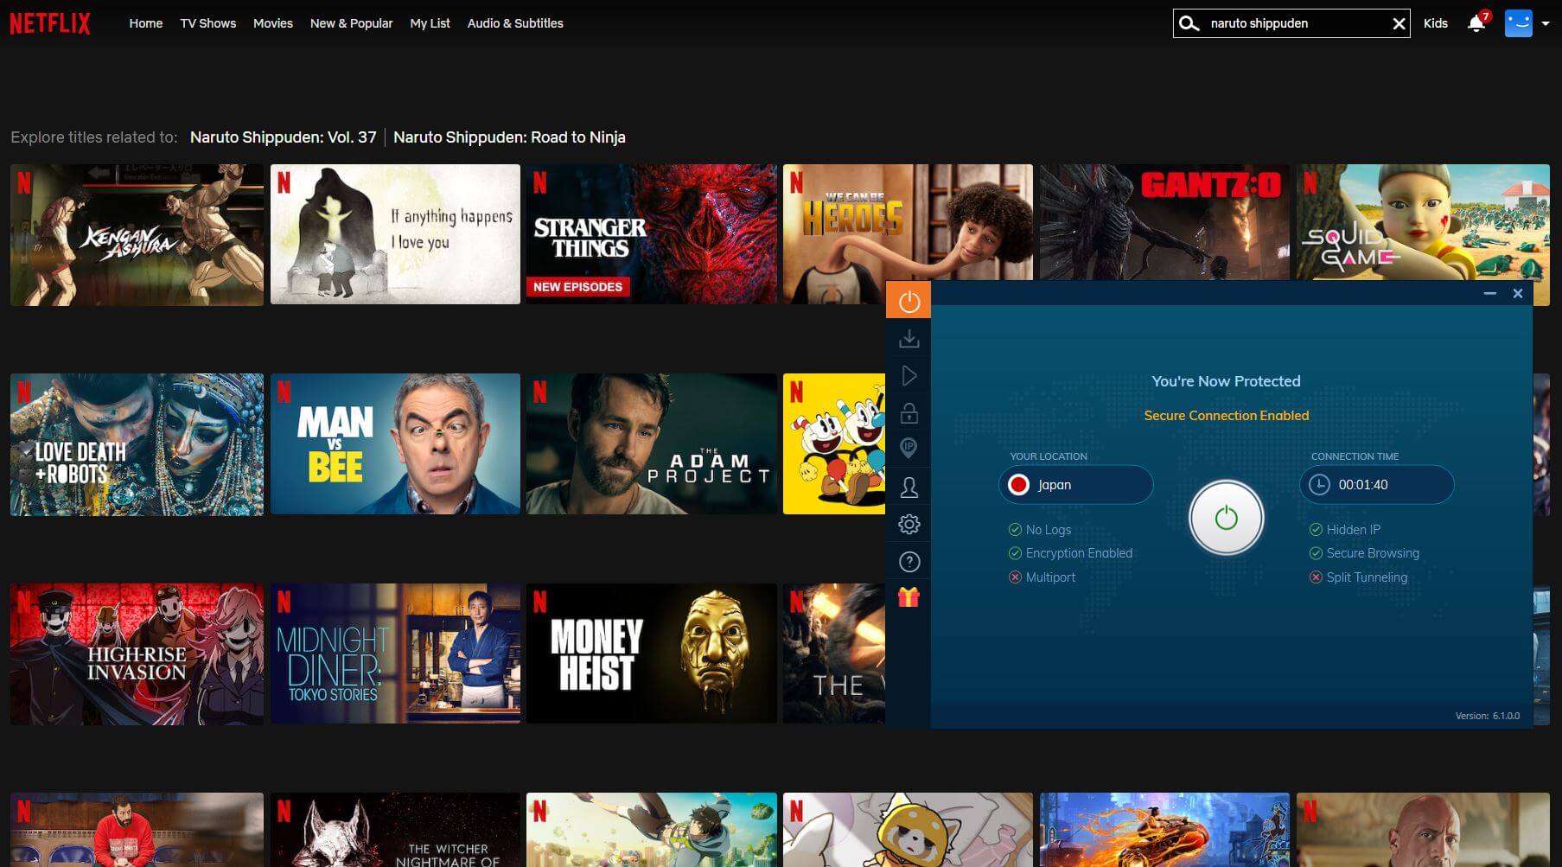This screenshot has height=867, width=1562.
Task: Click the search magnifier icon
Action: pyautogui.click(x=1189, y=23)
